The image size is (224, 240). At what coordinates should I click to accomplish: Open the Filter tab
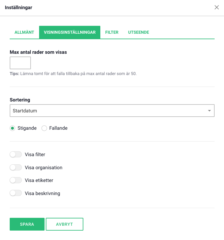coord(112,32)
